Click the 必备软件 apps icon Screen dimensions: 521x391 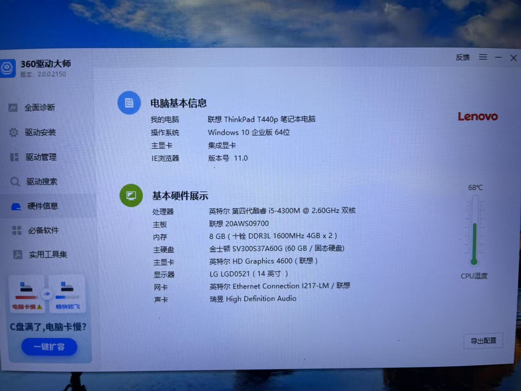[x=17, y=230]
